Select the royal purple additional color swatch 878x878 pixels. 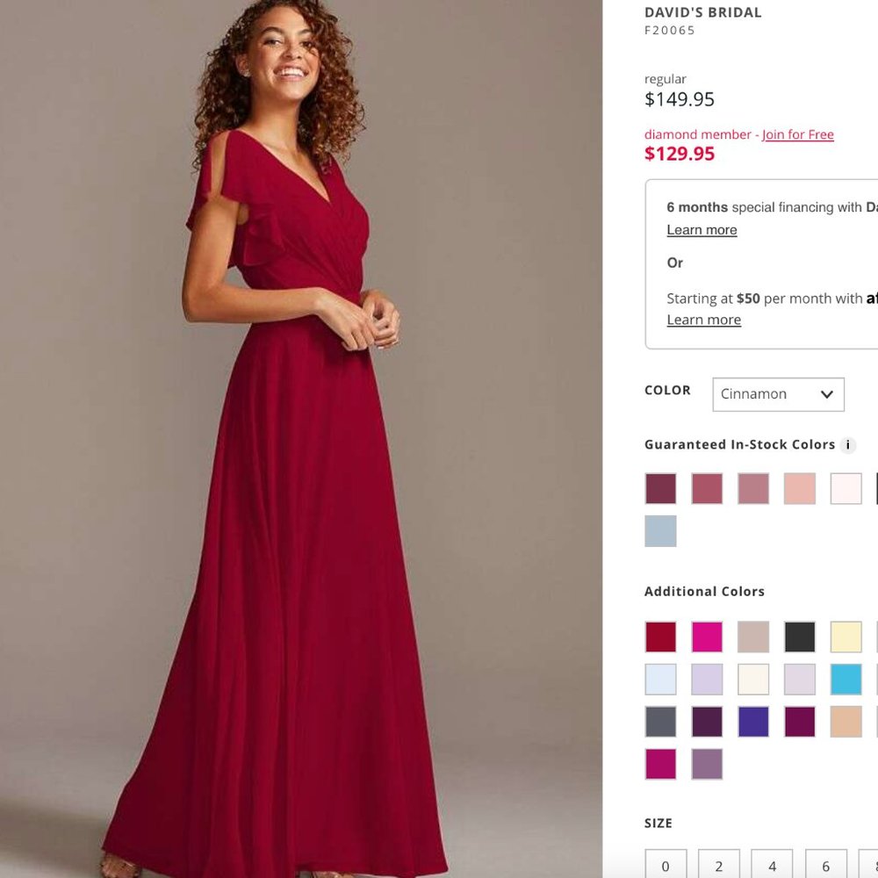click(x=753, y=721)
